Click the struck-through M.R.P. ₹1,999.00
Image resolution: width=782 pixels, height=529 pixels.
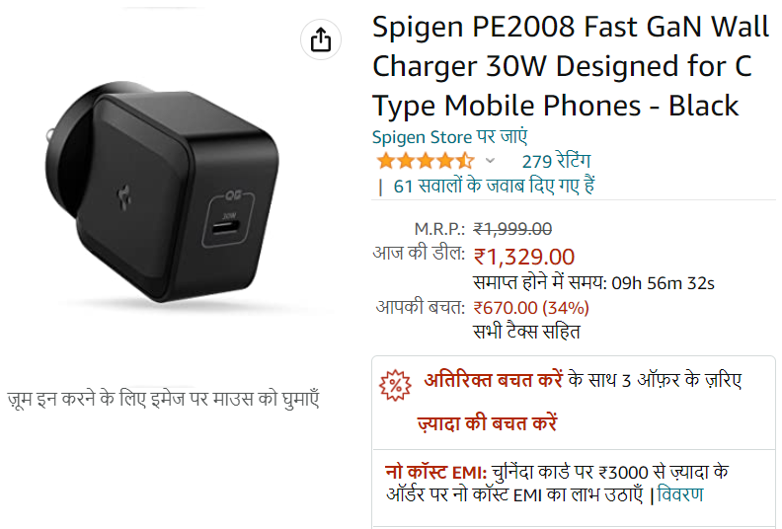click(x=512, y=229)
